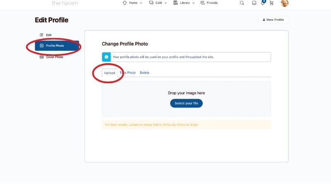Click the user avatar picture
Image resolution: width=331 pixels, height=186 pixels.
click(285, 3)
